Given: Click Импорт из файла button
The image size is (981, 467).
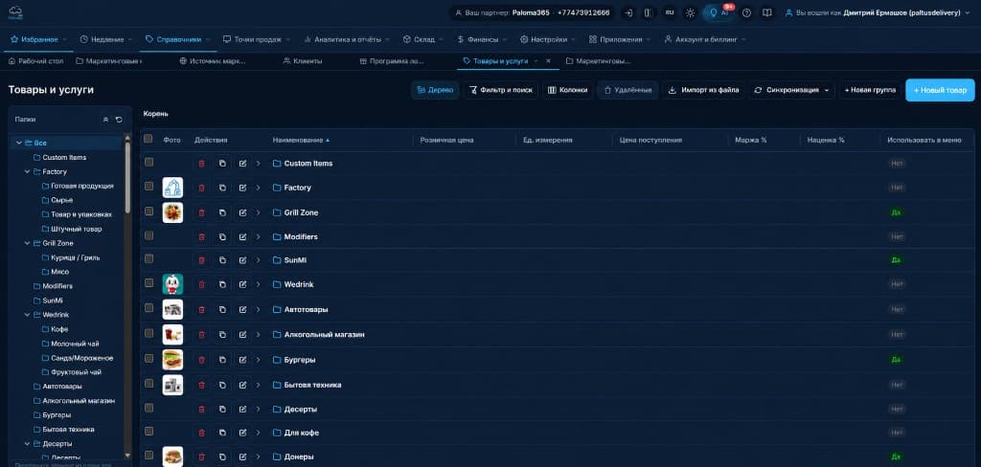Looking at the screenshot, I should tap(703, 90).
